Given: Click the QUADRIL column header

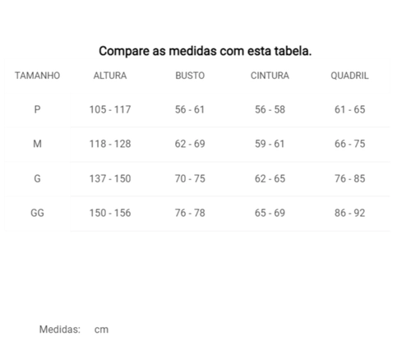Looking at the screenshot, I should pyautogui.click(x=349, y=76).
